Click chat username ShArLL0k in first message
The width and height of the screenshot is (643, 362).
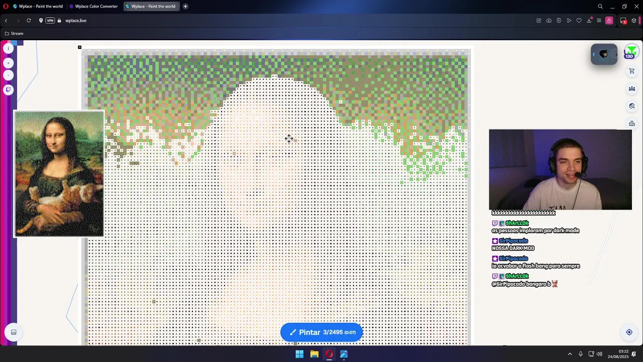(x=517, y=223)
